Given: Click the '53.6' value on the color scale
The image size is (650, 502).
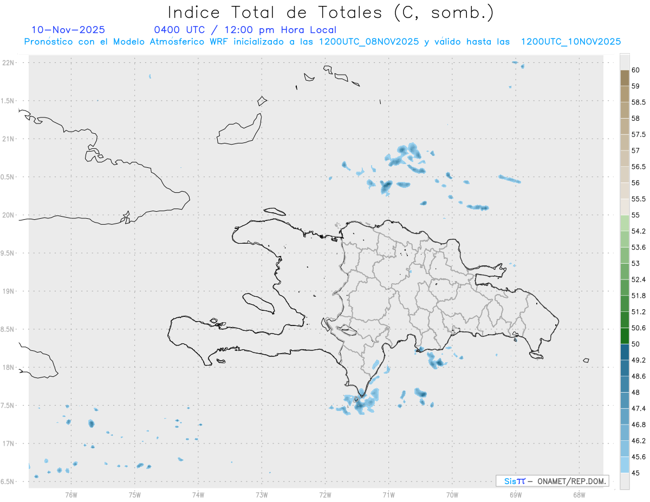Looking at the screenshot, I should (639, 247).
